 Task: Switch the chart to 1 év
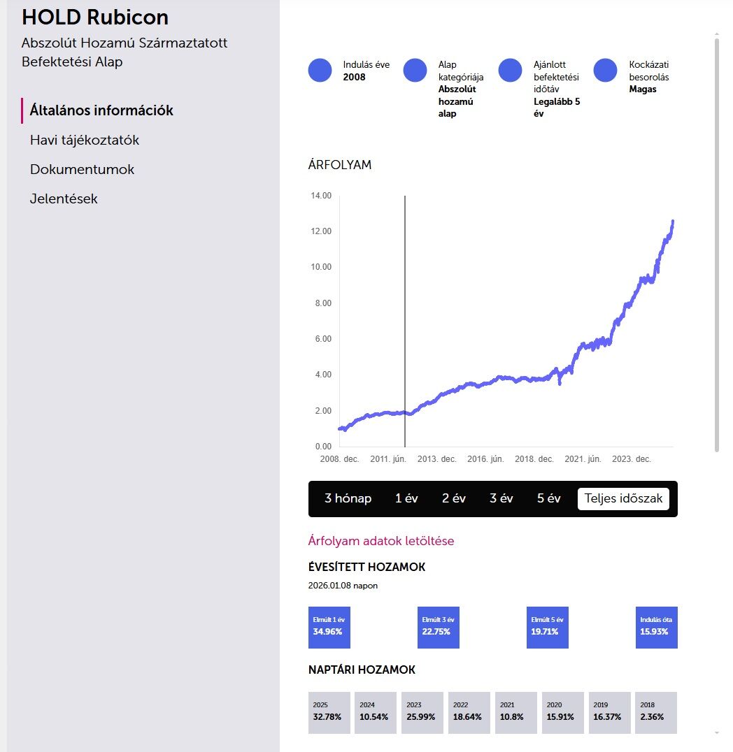point(406,499)
